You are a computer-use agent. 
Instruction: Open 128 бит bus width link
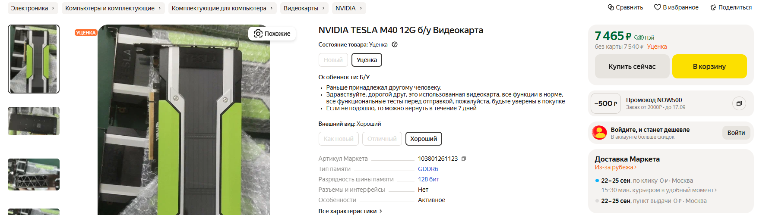coord(428,179)
